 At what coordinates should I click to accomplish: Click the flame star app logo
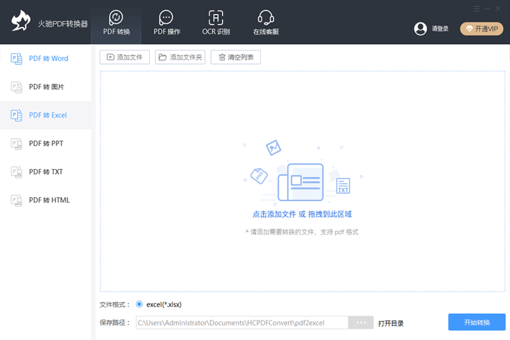click(x=21, y=21)
